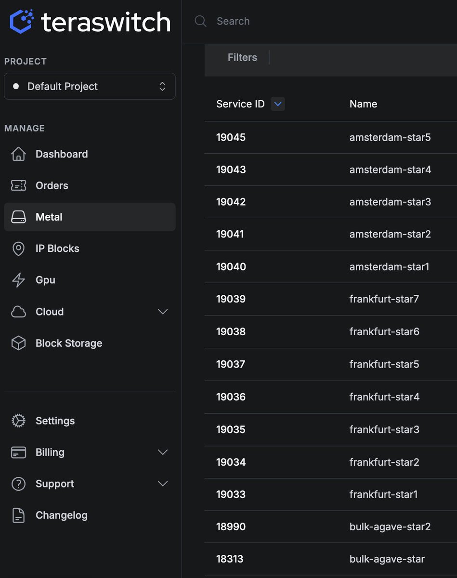Click the Orders ticket icon
457x578 pixels.
point(18,185)
